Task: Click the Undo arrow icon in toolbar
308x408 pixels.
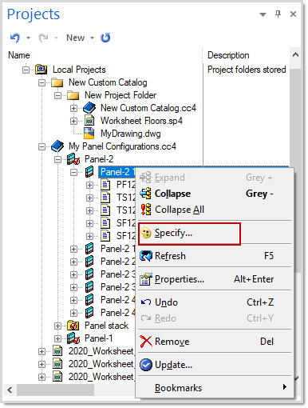Action: (15, 38)
